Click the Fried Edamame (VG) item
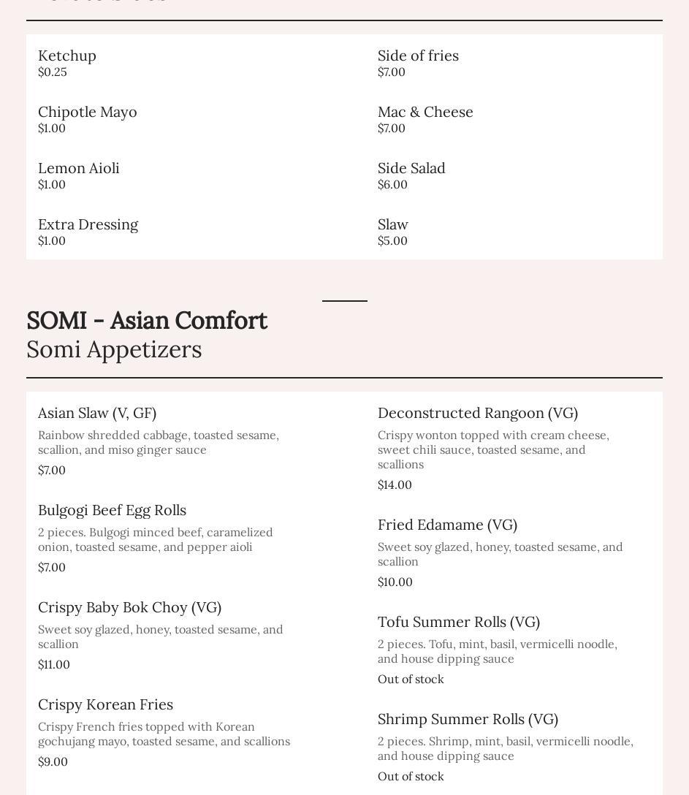The image size is (689, 795). pos(447,525)
